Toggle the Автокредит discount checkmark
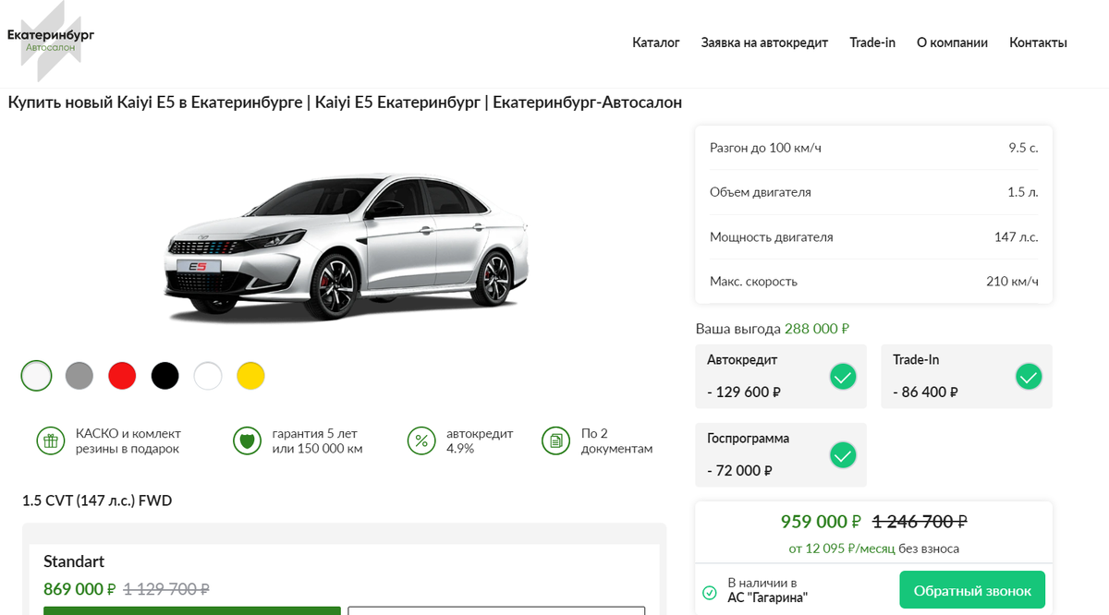 click(x=843, y=376)
